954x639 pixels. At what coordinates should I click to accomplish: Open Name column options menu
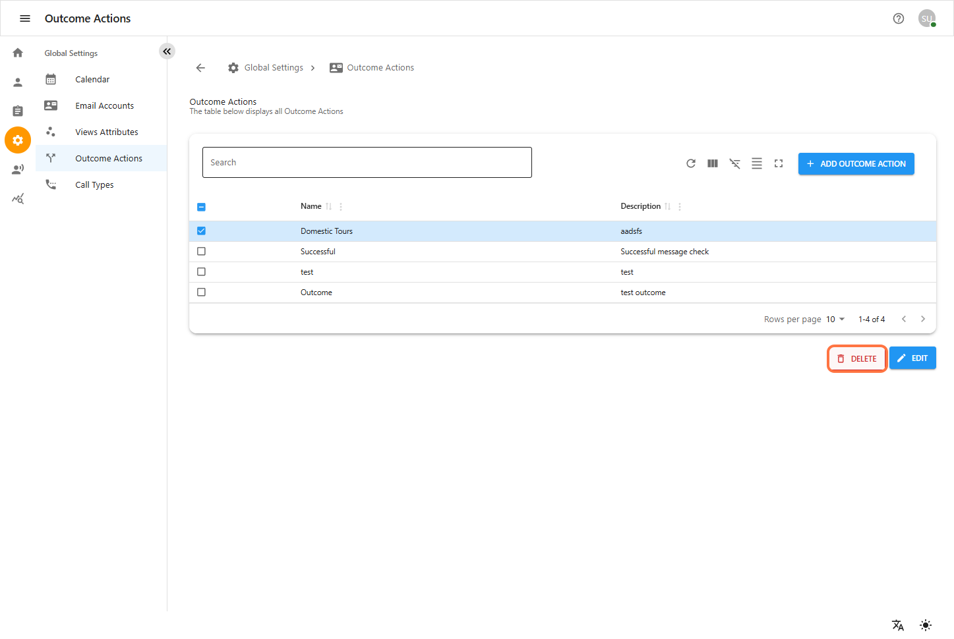point(341,207)
